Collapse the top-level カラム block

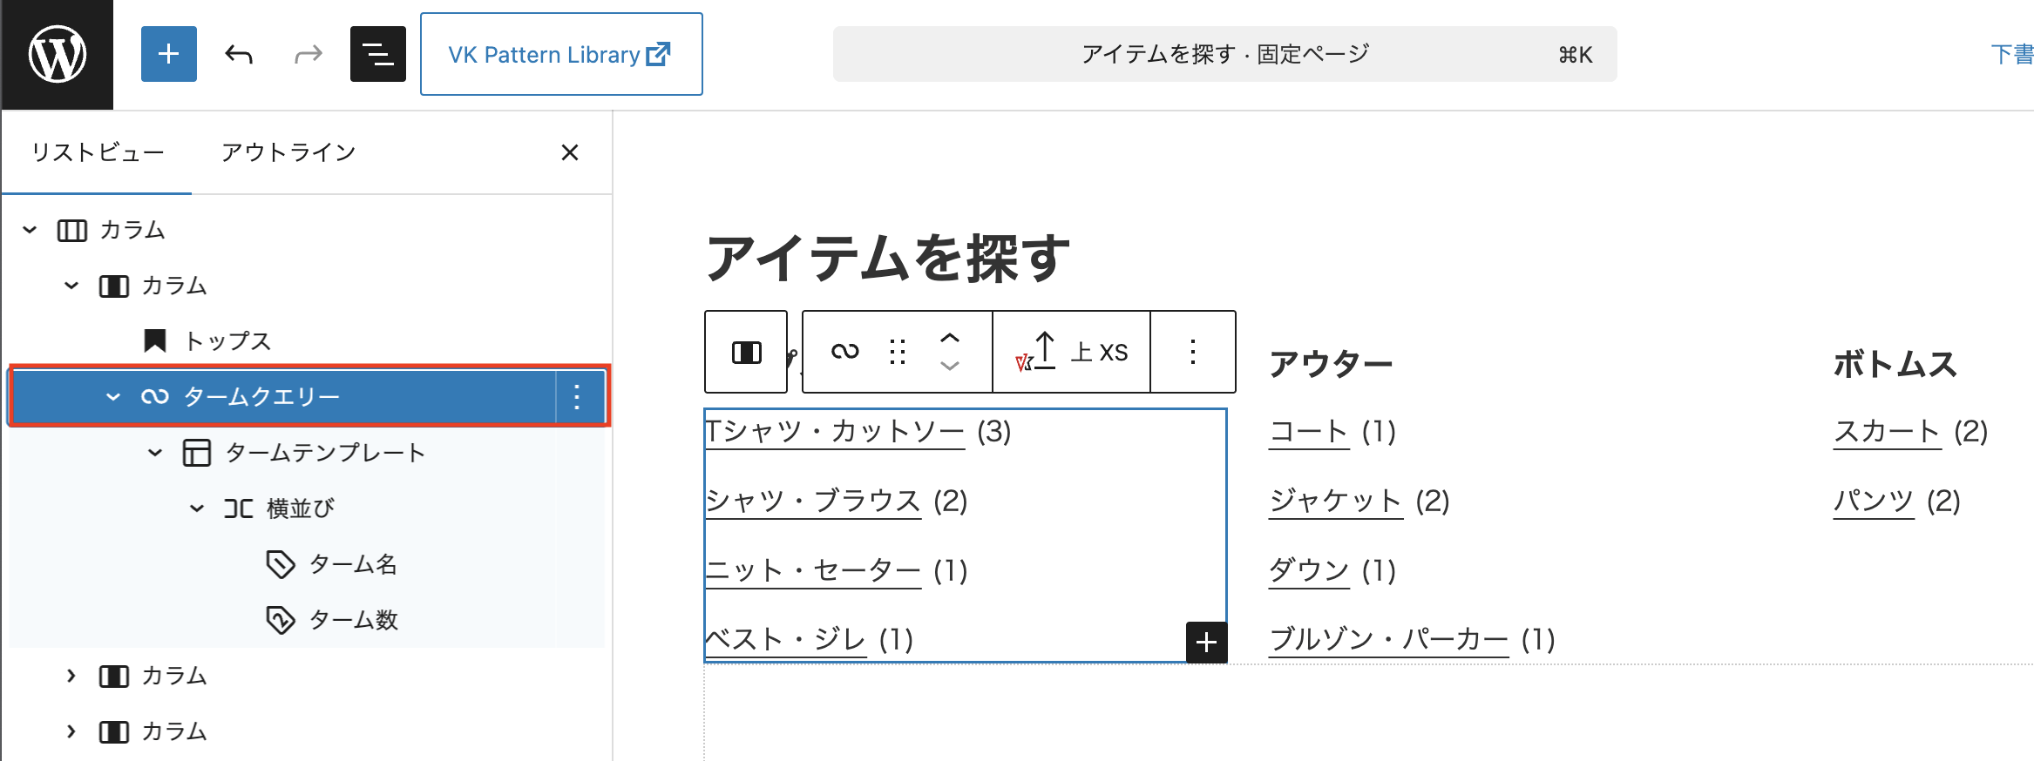pyautogui.click(x=30, y=230)
